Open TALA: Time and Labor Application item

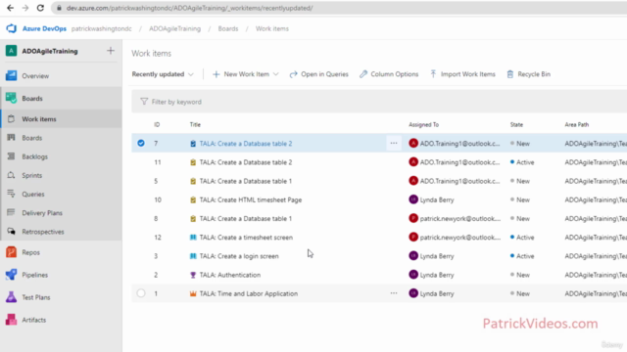(248, 293)
